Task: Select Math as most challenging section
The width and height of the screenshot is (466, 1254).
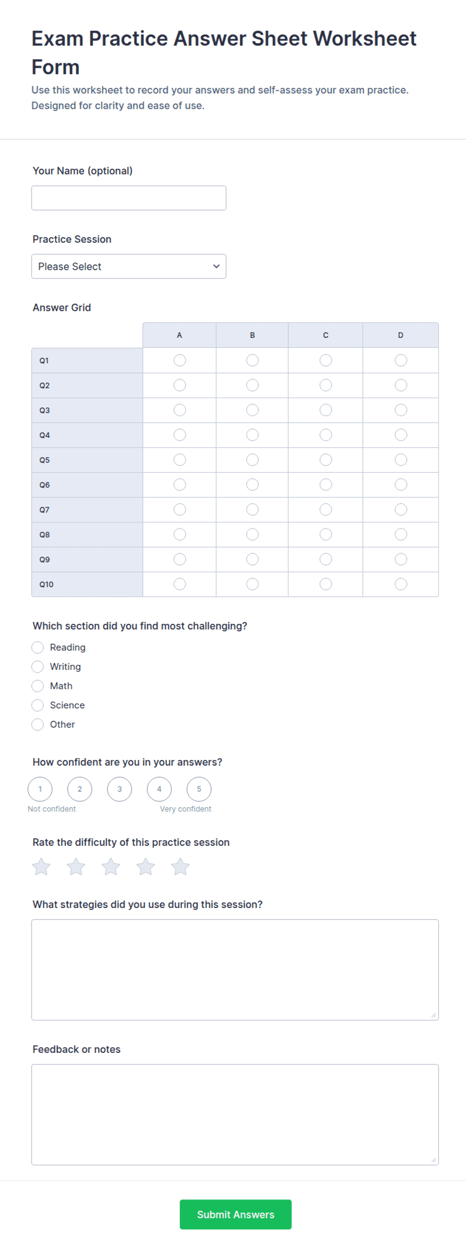Action: click(x=38, y=686)
